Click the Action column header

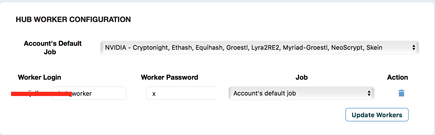(x=397, y=77)
